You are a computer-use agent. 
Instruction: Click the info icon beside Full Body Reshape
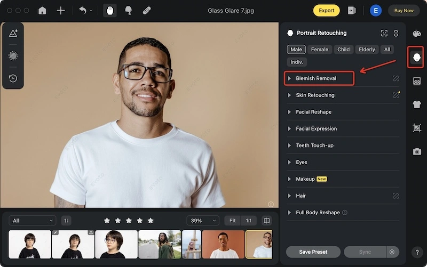(x=345, y=213)
